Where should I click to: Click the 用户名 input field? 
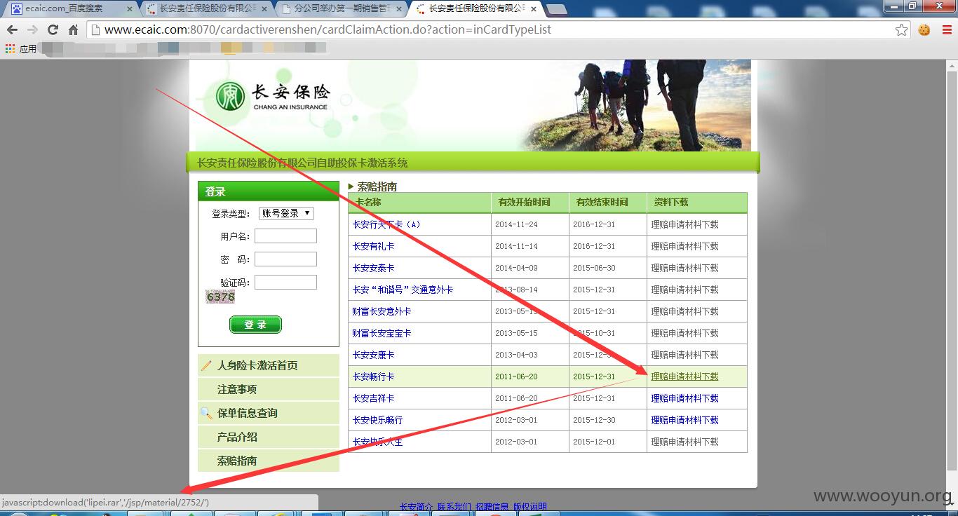tap(285, 236)
